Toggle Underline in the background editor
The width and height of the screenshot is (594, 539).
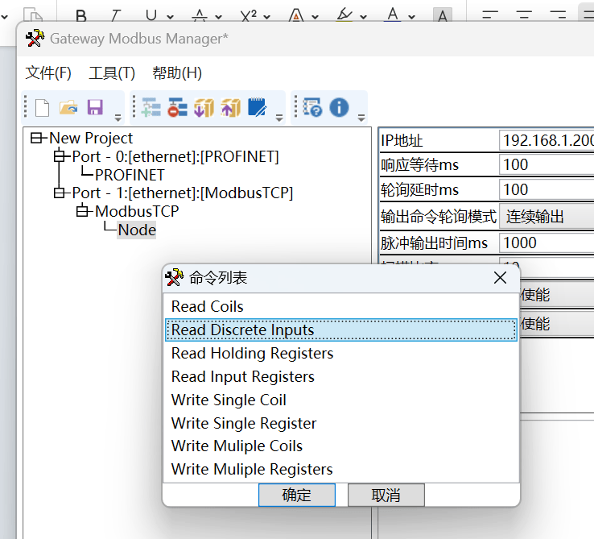pyautogui.click(x=151, y=16)
